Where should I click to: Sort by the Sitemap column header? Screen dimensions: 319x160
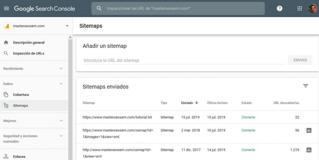click(x=89, y=103)
